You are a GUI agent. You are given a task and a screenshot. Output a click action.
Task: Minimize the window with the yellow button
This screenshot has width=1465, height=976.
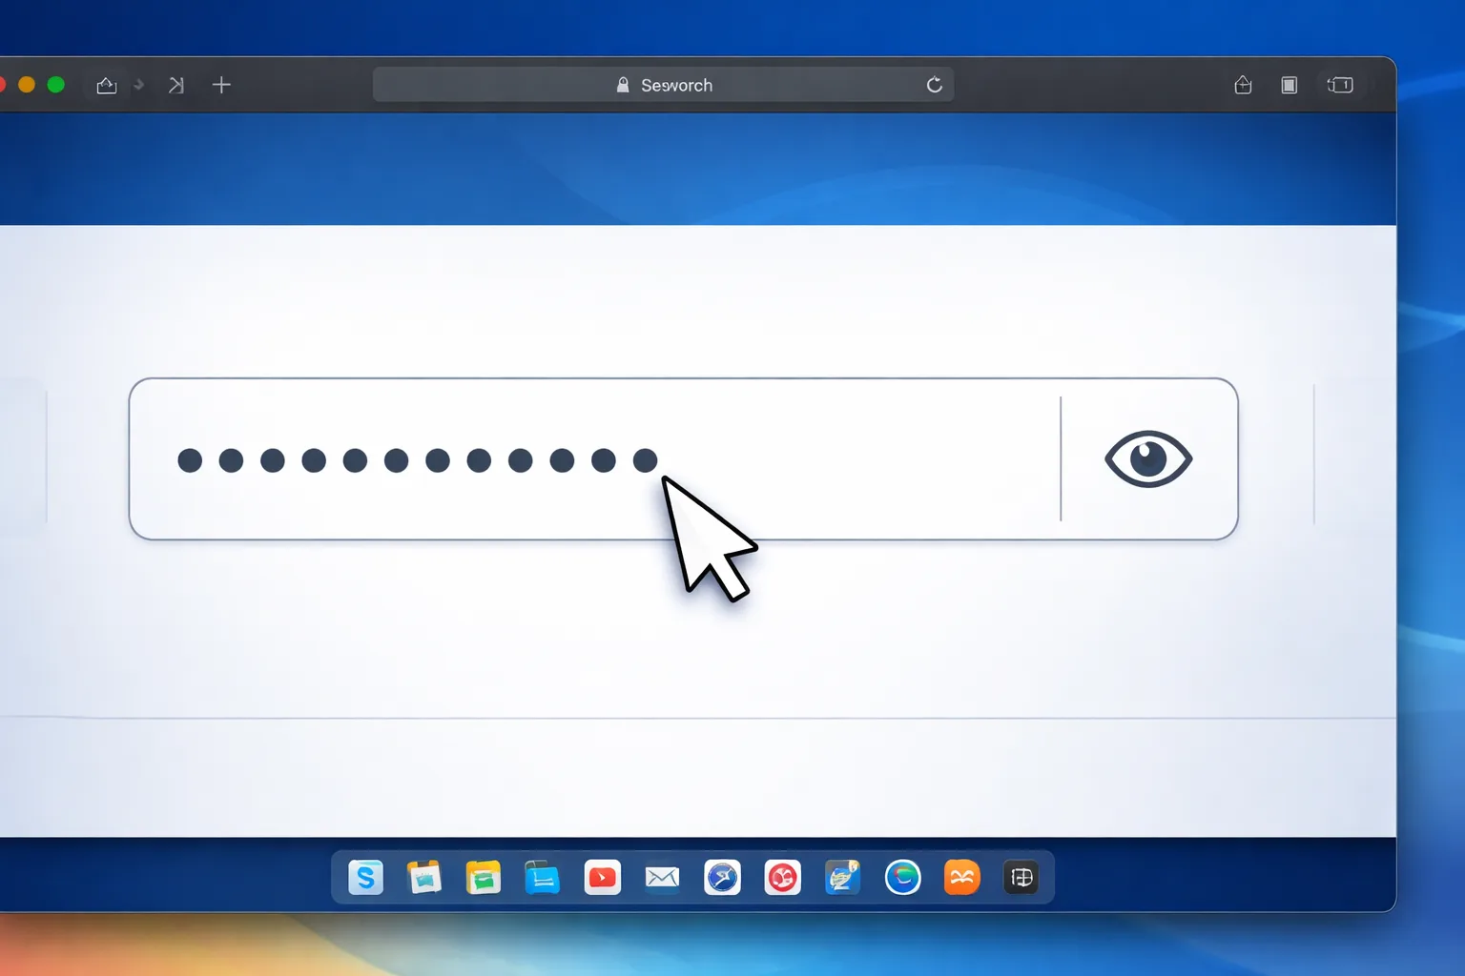point(27,85)
